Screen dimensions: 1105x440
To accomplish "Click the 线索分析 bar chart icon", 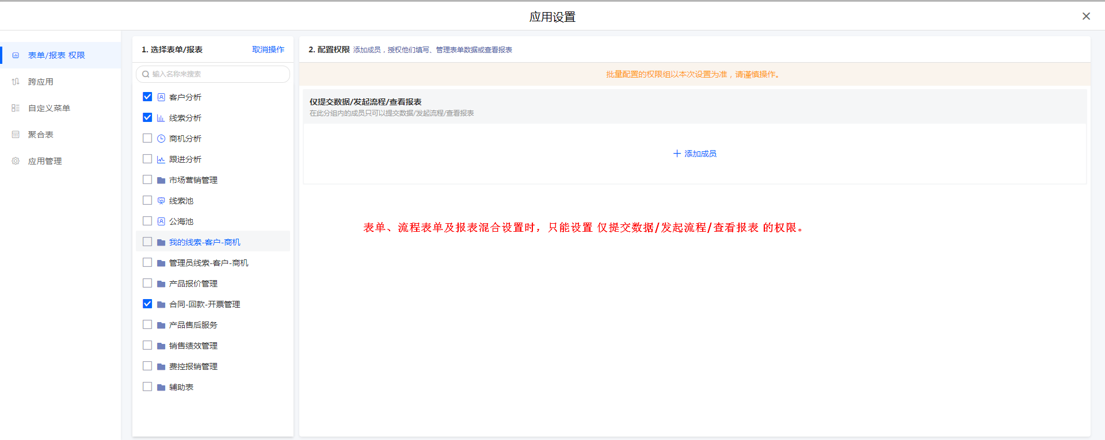I will (x=161, y=118).
